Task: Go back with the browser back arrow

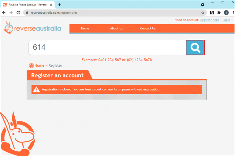Action: [4, 13]
